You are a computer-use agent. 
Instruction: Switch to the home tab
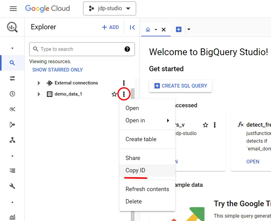148,29
